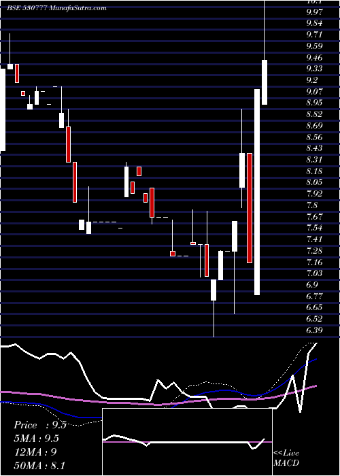The width and height of the screenshot is (340, 476).
Task: Click the long red candlestick from 8.43 to 7.16
Action: click(x=250, y=208)
